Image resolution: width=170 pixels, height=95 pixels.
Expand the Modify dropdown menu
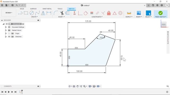(61, 17)
